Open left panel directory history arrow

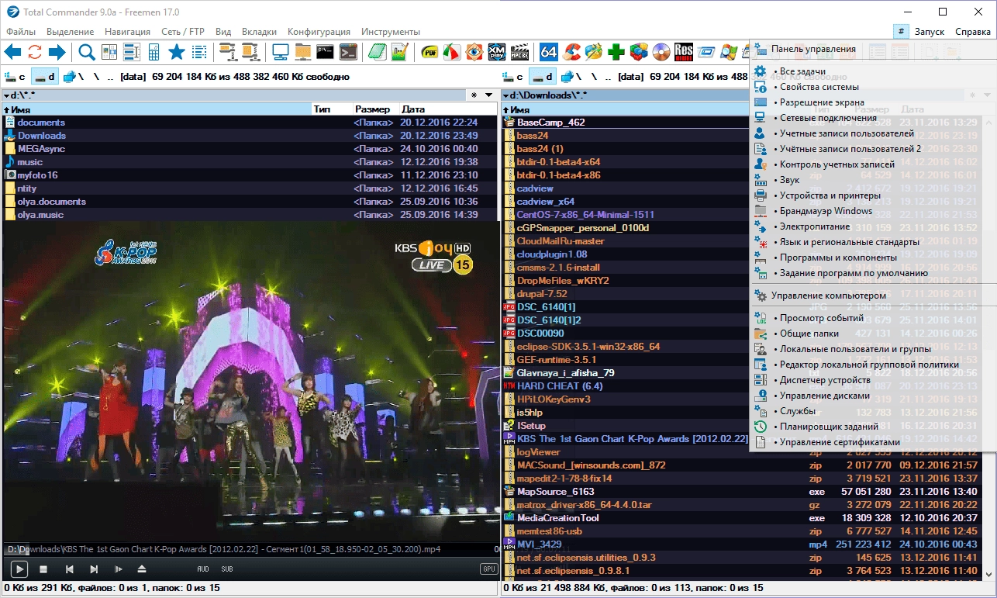click(488, 95)
